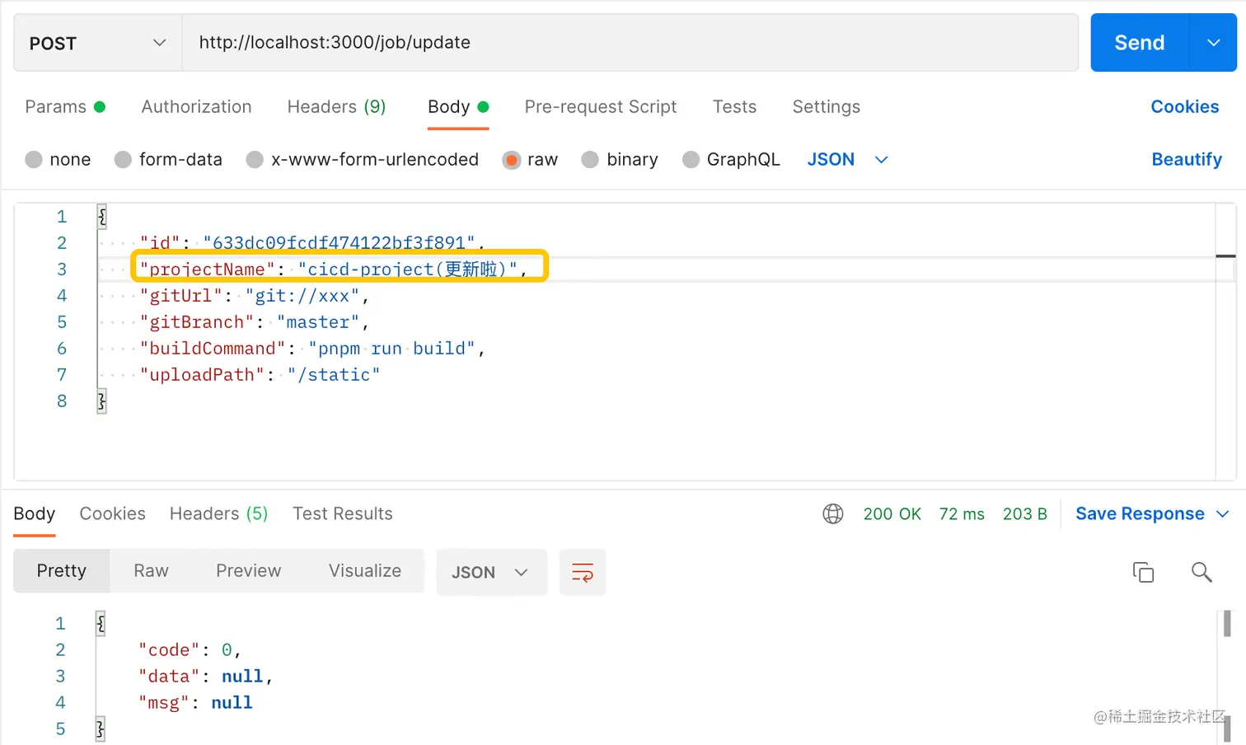1246x745 pixels.
Task: Open the POST method dropdown
Action: tap(97, 43)
